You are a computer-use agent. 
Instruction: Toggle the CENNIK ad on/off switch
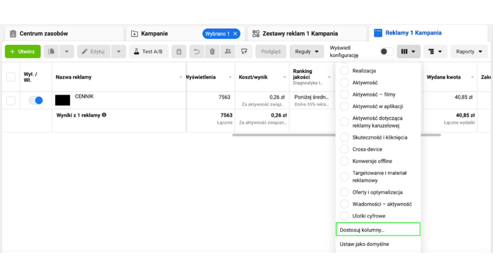[x=36, y=100]
